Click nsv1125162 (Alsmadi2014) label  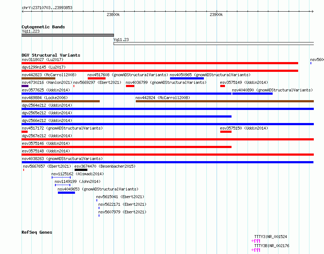[78, 174]
